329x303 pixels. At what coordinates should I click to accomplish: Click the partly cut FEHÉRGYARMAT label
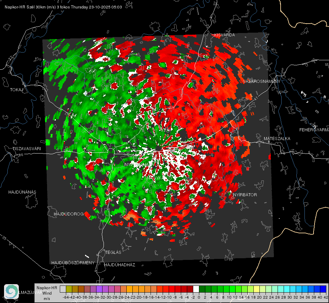coord(314,130)
